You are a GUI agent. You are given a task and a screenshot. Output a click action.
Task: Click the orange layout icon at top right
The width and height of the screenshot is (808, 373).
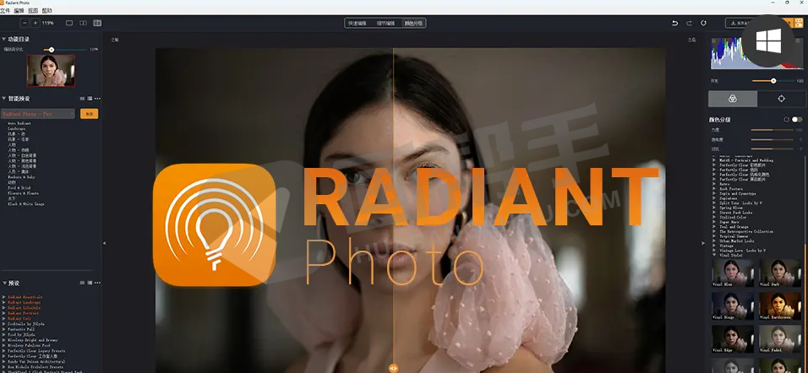[x=799, y=23]
